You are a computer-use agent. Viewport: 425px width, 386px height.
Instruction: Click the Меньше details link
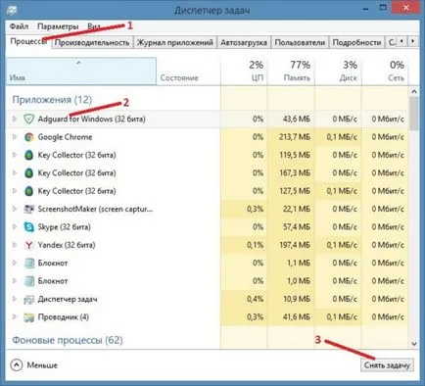[42, 365]
